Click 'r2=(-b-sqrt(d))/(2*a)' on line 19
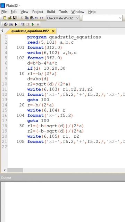Screen dimensions: 125x222 click(x=56, y=131)
